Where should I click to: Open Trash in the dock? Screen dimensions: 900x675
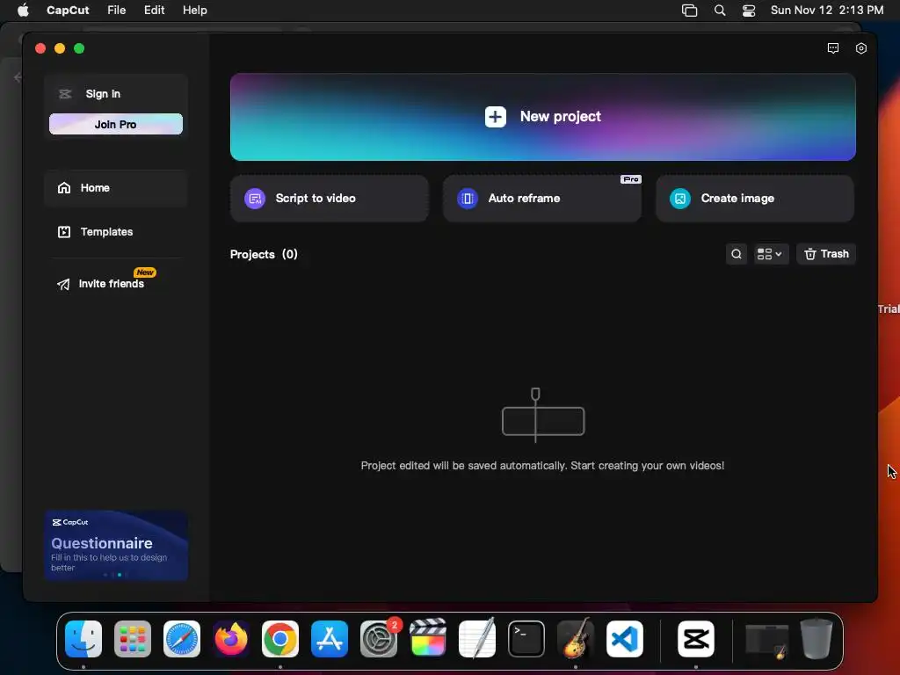tap(817, 639)
